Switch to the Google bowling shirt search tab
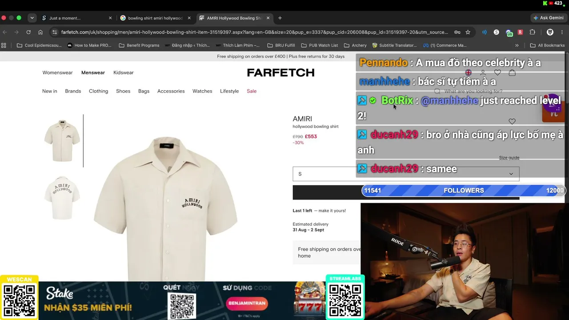The height and width of the screenshot is (320, 569). point(156,18)
